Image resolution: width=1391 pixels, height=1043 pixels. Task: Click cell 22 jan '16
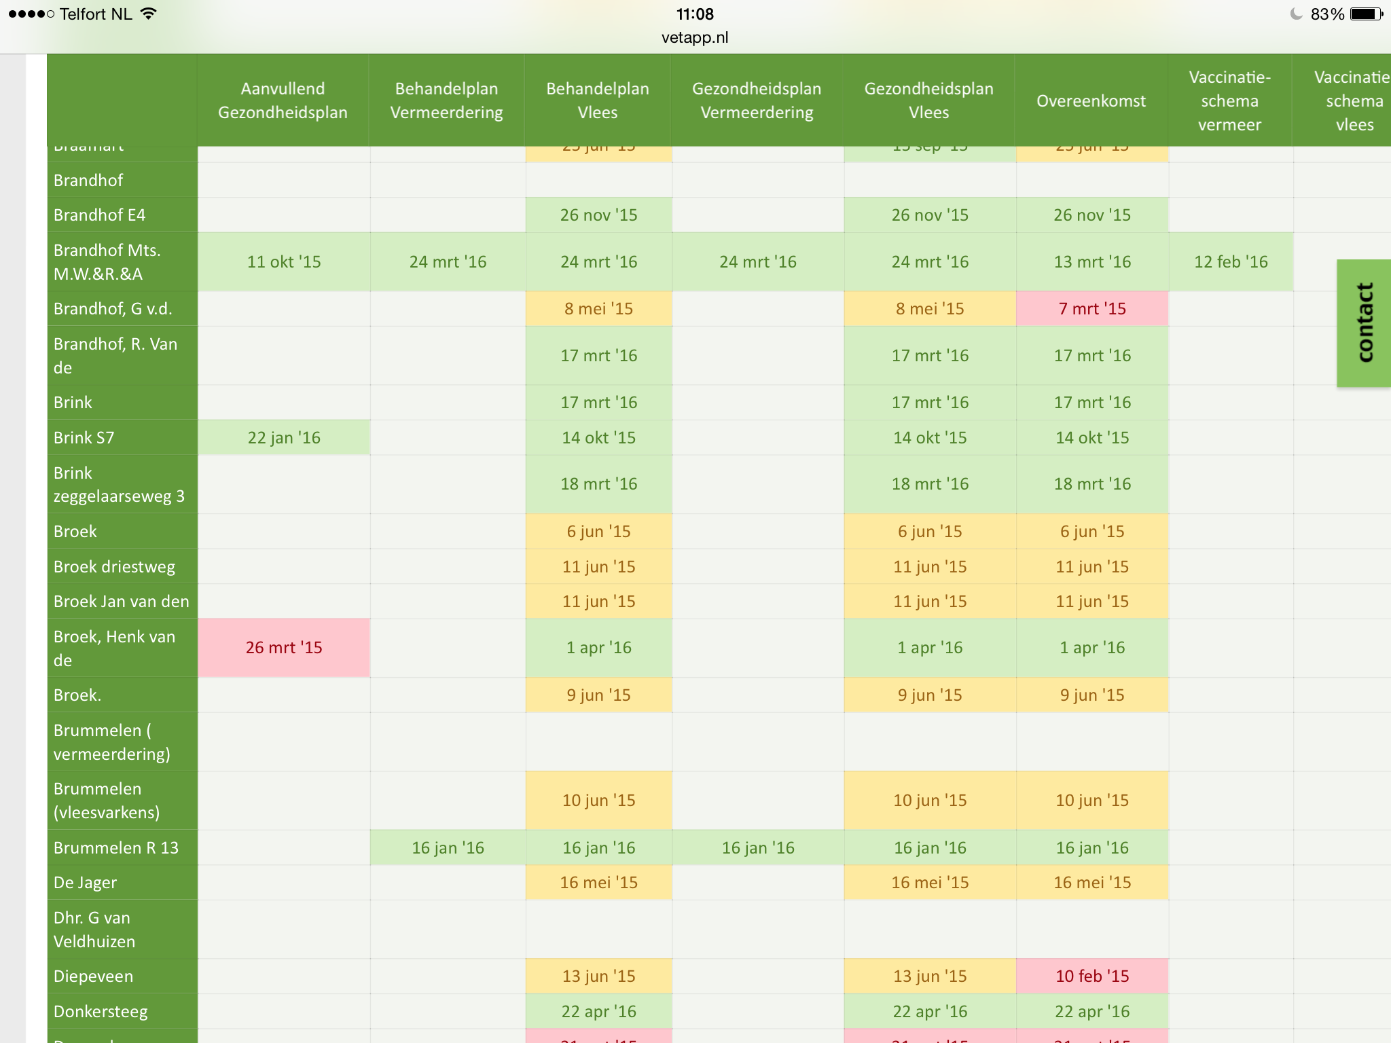[284, 437]
